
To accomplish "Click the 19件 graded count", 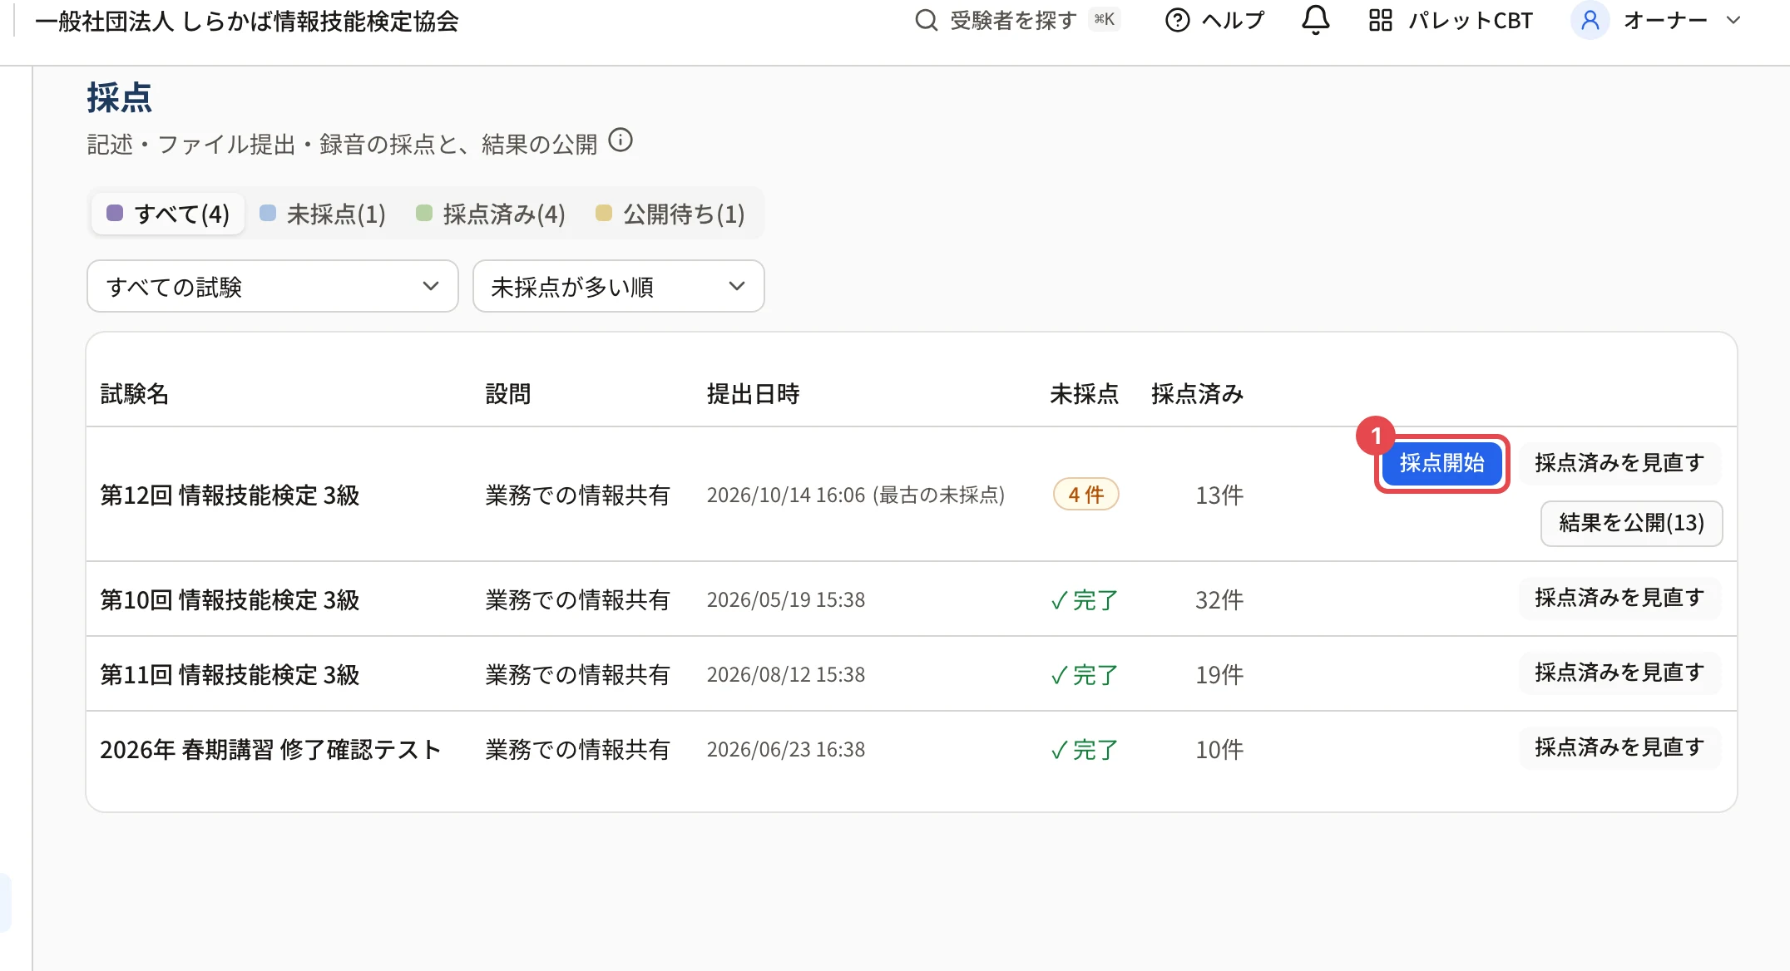I will (x=1219, y=675).
